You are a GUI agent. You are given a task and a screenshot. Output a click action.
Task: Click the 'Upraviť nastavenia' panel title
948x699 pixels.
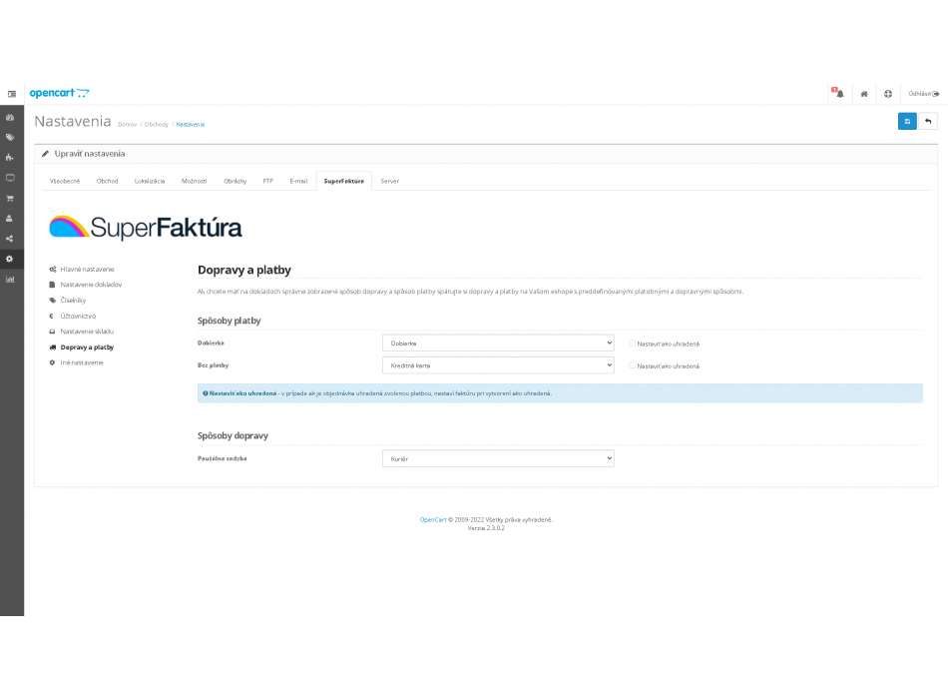[90, 154]
